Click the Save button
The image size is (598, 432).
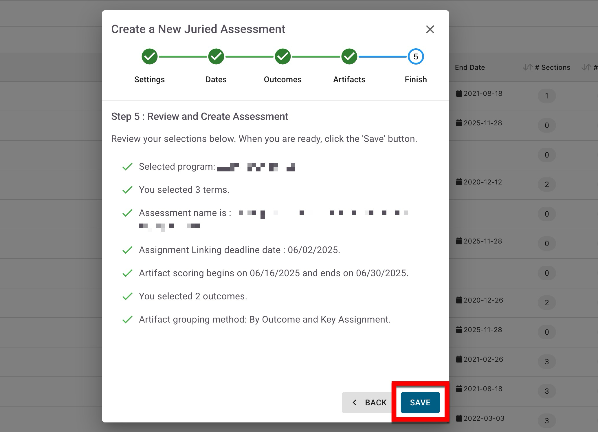[x=420, y=402]
